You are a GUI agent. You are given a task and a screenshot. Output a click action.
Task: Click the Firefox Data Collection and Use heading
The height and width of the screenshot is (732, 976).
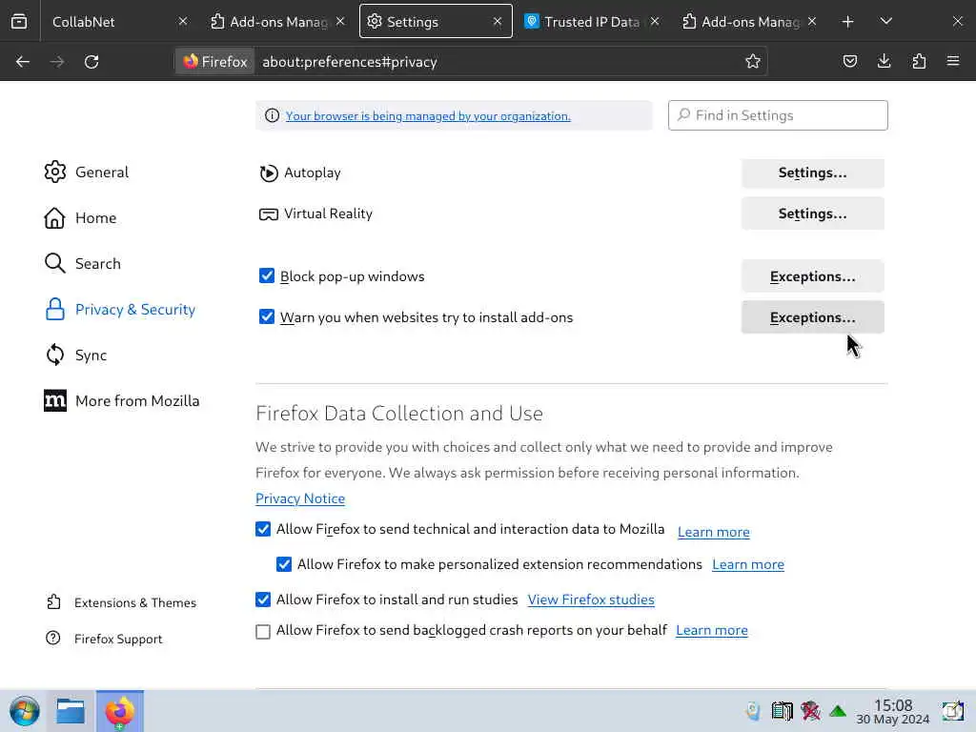(x=399, y=414)
